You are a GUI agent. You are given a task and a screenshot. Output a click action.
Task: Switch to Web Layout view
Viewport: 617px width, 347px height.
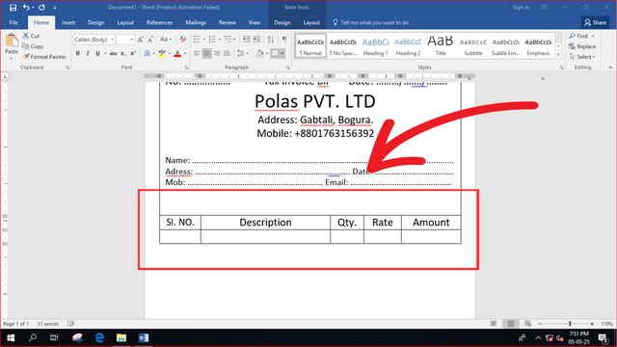click(528, 324)
